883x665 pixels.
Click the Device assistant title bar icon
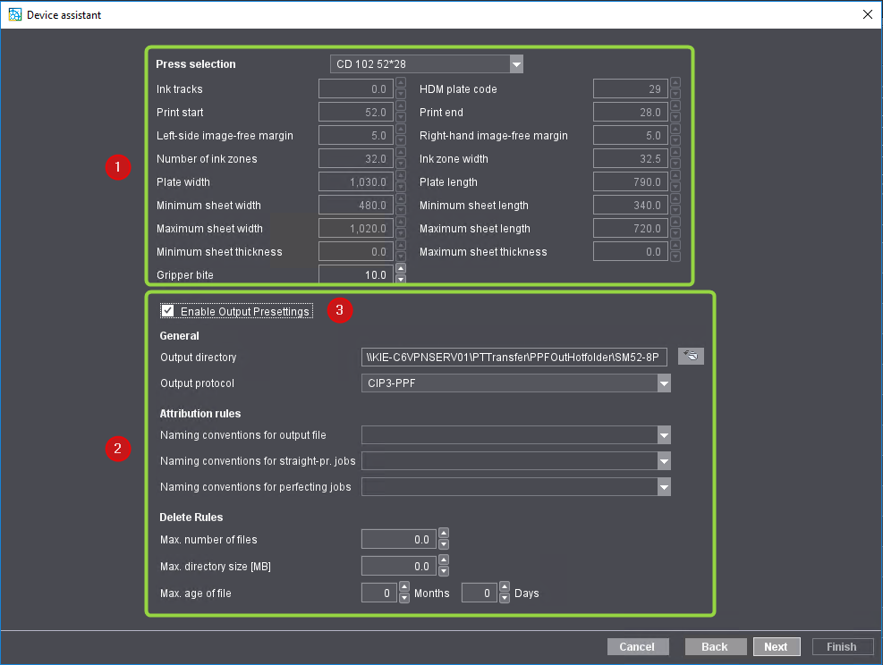[x=14, y=14]
